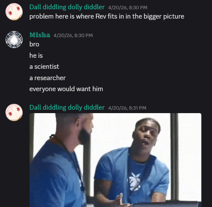Select message about Rev fitting in bigger picture
The width and height of the screenshot is (212, 207).
pos(107,17)
